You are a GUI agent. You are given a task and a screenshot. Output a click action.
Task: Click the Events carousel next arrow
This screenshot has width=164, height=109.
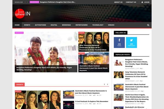pos(107,84)
